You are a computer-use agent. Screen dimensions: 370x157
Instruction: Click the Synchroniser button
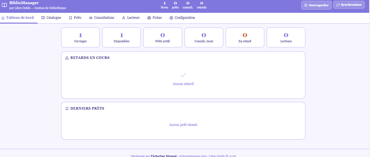tap(349, 5)
